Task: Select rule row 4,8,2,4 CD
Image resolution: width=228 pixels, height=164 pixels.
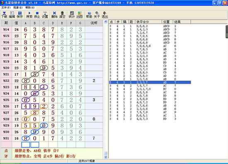Action: pyautogui.click(x=150, y=66)
